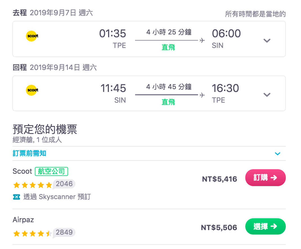
Task: Click the Airpaz provider name
Action: [x=23, y=220]
